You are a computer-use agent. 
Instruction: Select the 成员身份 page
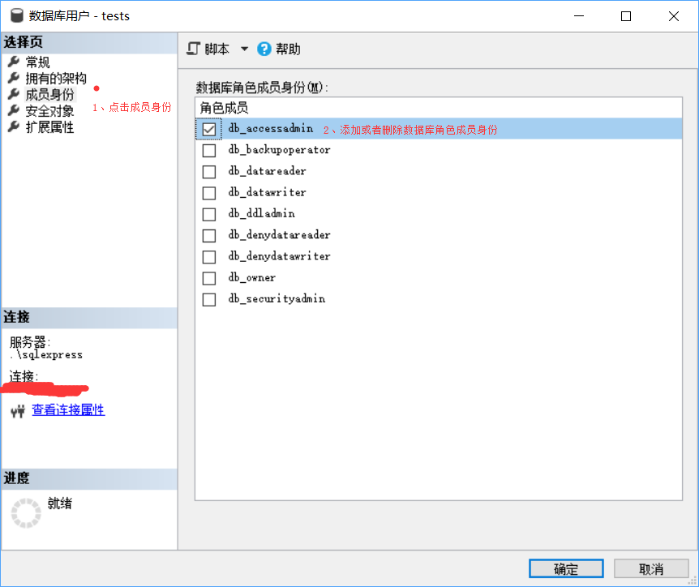[49, 95]
